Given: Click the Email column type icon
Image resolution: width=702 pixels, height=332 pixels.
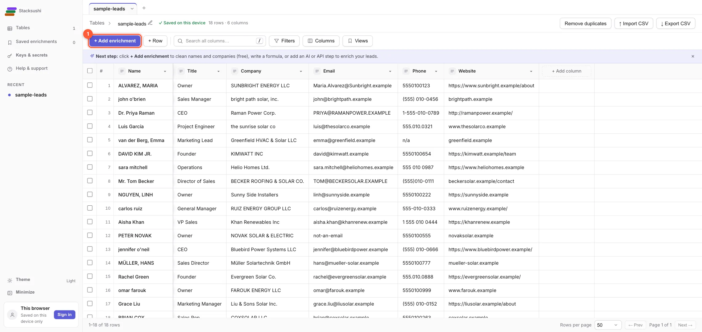Looking at the screenshot, I should pos(317,71).
